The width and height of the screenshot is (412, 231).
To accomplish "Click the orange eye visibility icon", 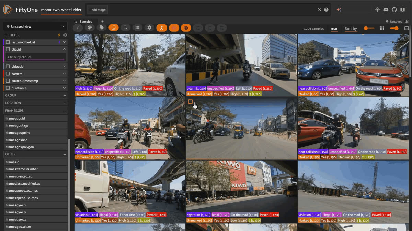I will click(186, 28).
